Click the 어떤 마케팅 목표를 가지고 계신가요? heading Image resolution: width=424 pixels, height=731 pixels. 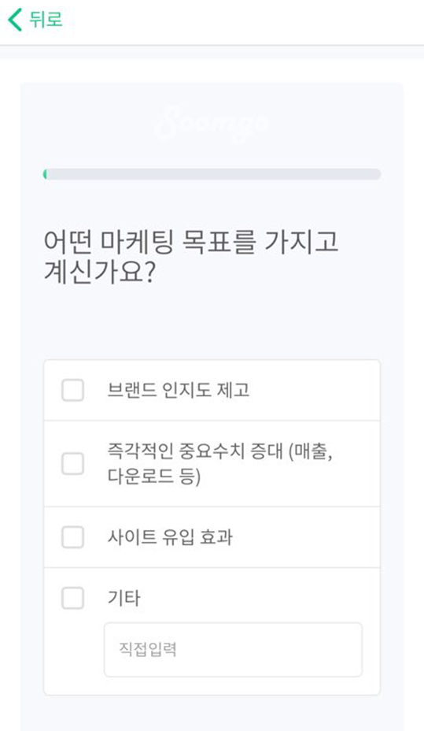click(x=191, y=257)
